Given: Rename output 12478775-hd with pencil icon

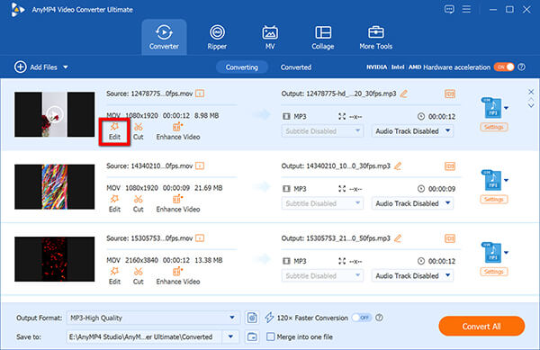Looking at the screenshot, I should click(x=403, y=94).
